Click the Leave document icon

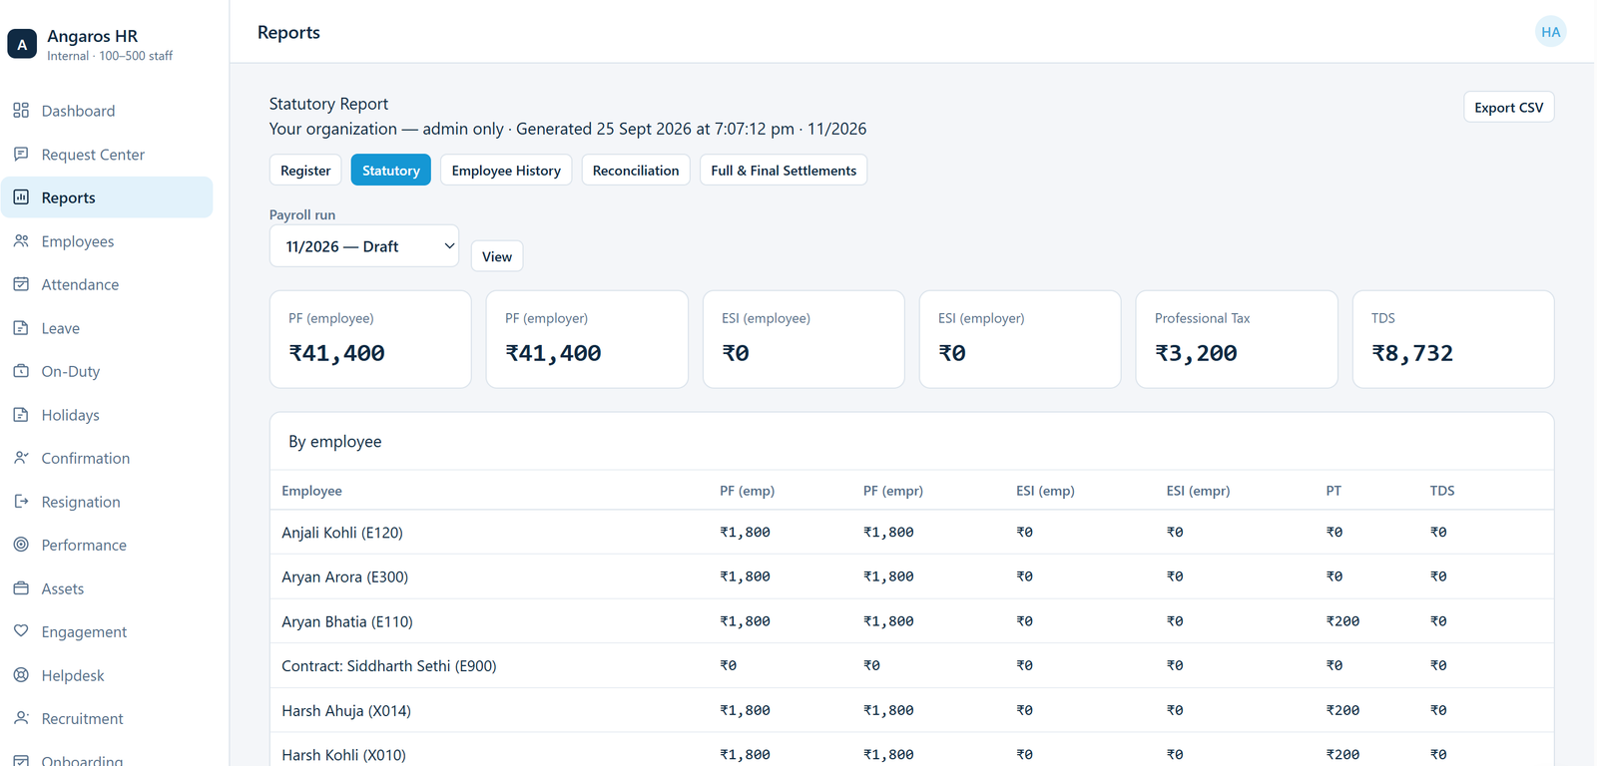click(21, 328)
